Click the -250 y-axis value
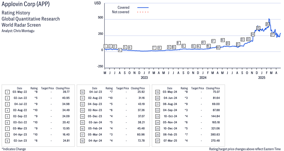 coord(100,66)
